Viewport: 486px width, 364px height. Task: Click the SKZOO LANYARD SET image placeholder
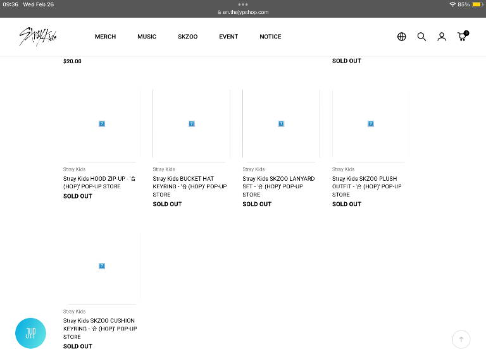point(281,124)
